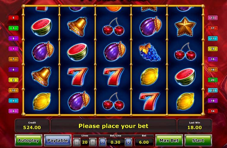
Task: Click the gold star symbol
Action: (x=185, y=27)
